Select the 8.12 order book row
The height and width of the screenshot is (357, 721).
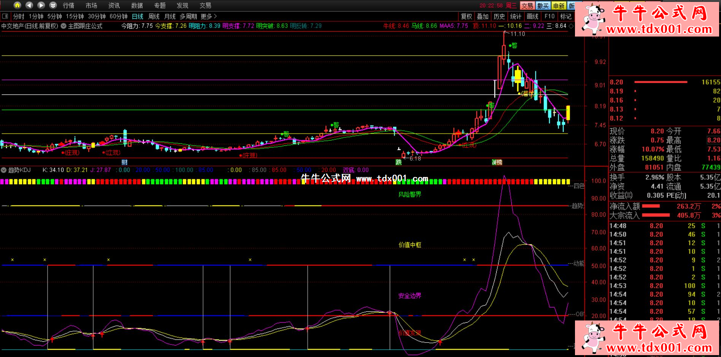pos(665,118)
